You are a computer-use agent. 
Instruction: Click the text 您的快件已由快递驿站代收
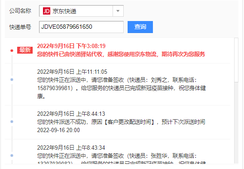pos(70,54)
